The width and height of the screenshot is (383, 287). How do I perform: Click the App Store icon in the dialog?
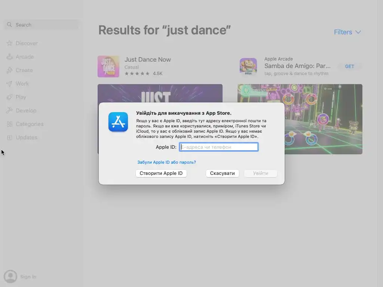118,122
